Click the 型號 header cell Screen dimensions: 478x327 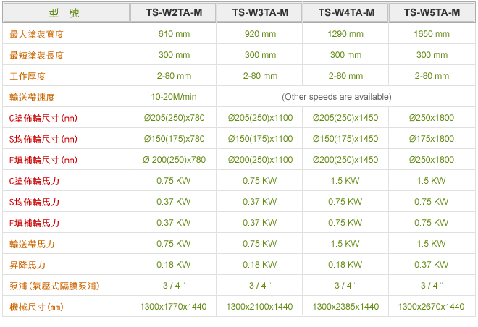point(66,12)
